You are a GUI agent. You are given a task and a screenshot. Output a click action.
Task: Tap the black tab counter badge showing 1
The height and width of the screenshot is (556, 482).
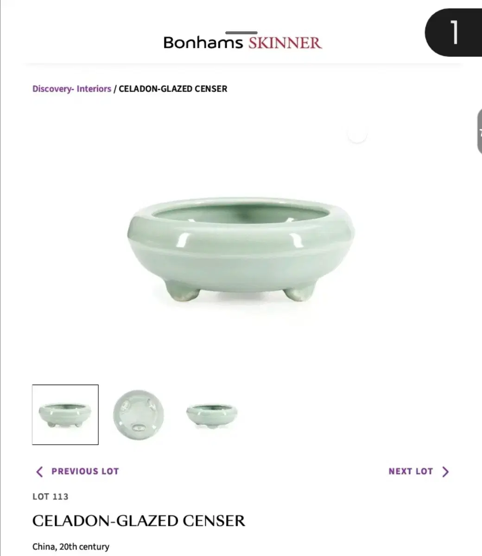pos(454,32)
